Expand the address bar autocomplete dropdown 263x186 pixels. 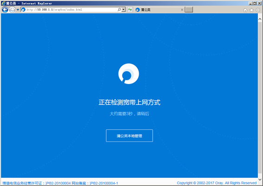pos(123,10)
